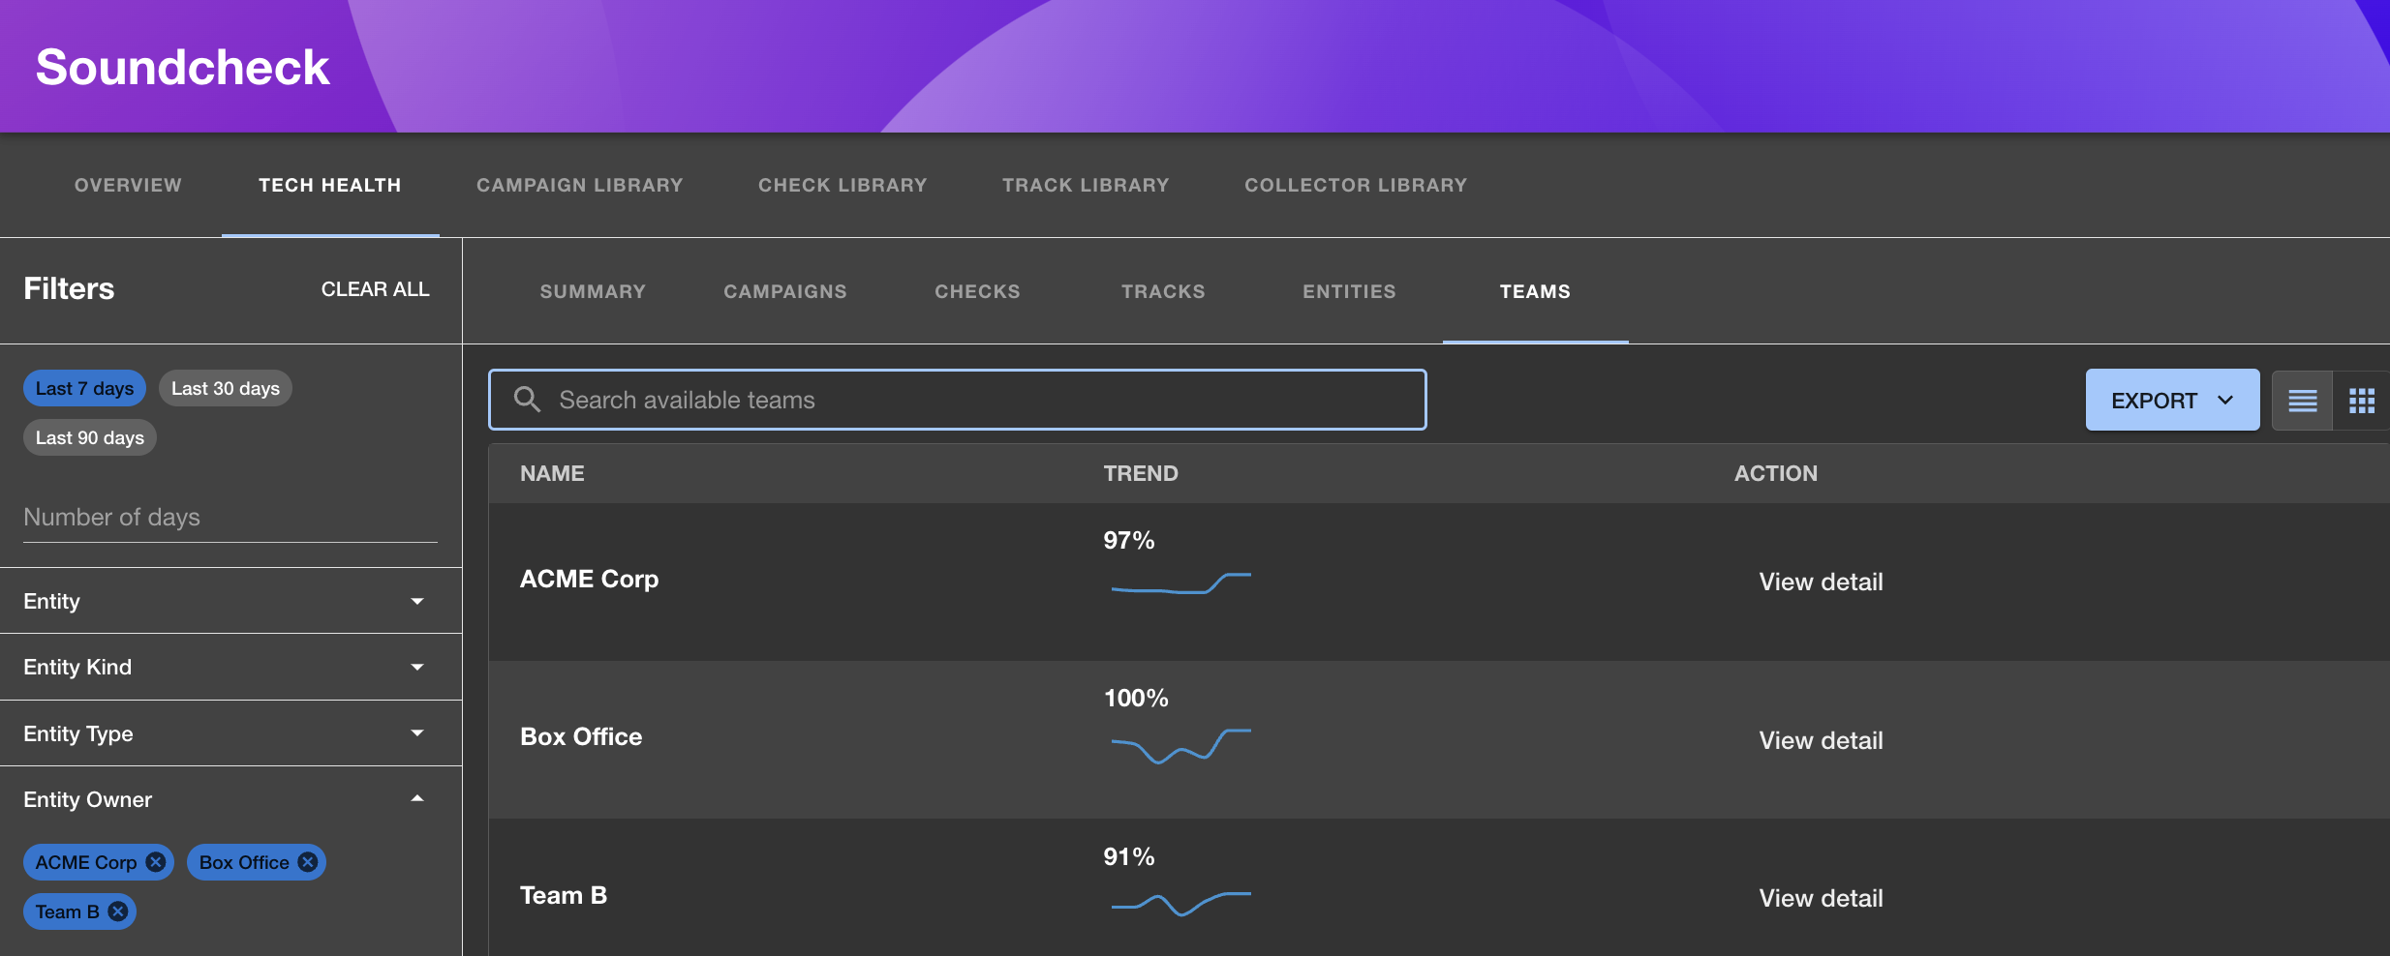Click the 97% trend value

(1128, 540)
